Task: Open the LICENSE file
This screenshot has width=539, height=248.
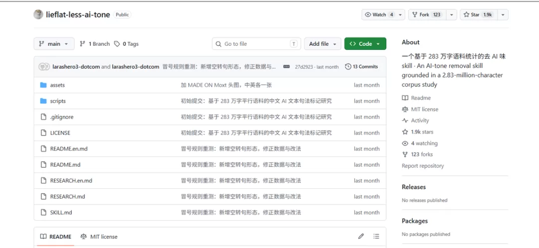Action: pyautogui.click(x=60, y=133)
